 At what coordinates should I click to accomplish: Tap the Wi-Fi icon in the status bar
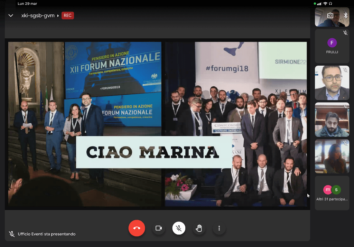325,3
